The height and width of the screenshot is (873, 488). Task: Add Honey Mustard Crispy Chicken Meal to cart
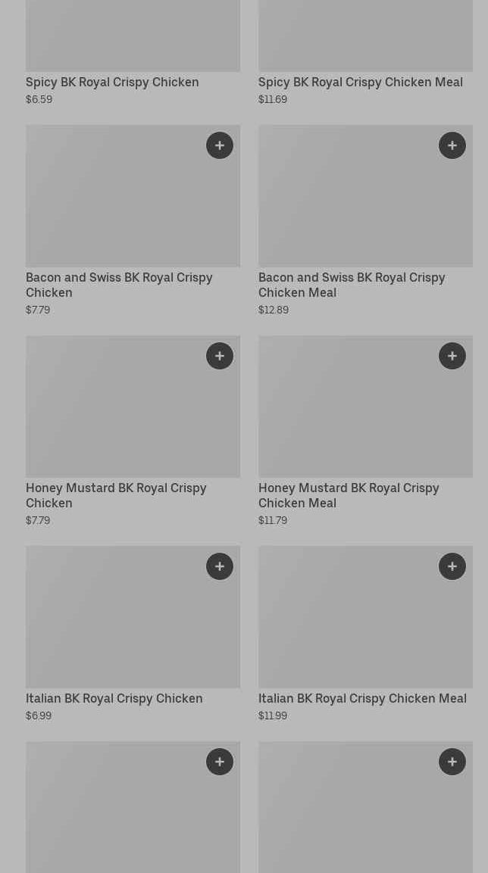pyautogui.click(x=452, y=356)
